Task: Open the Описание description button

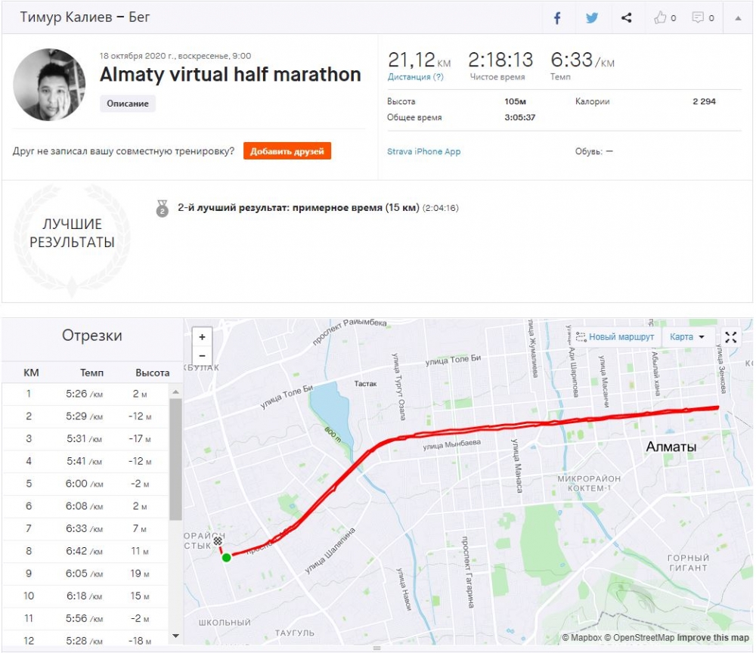Action: 128,104
